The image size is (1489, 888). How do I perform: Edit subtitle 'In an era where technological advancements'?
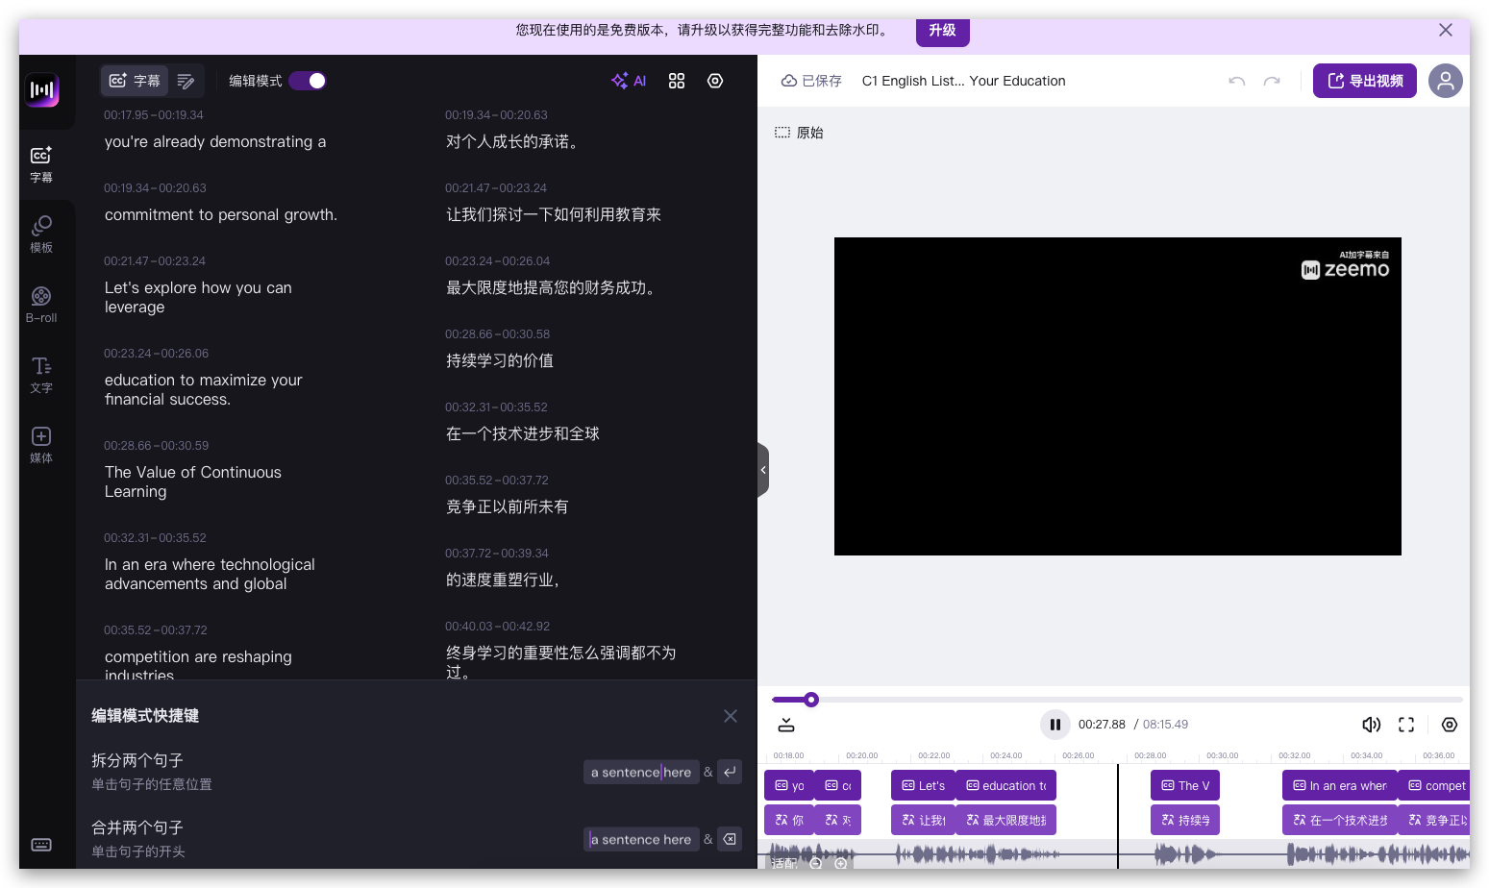[210, 574]
